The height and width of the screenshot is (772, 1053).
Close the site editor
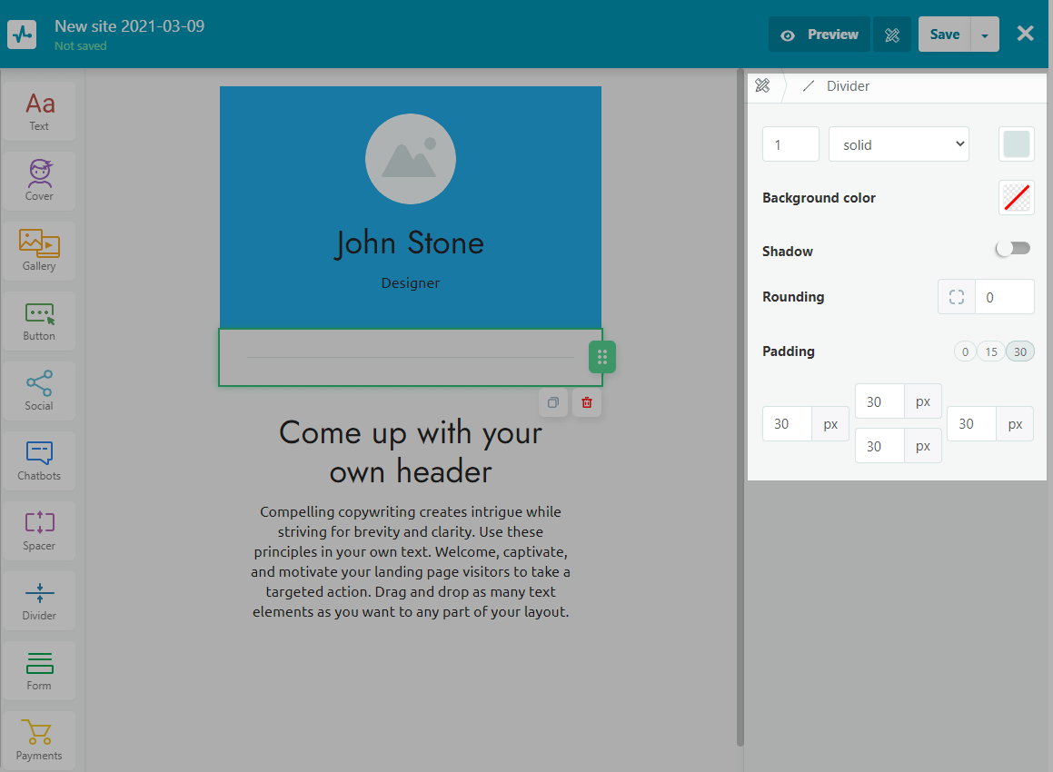pyautogui.click(x=1025, y=34)
